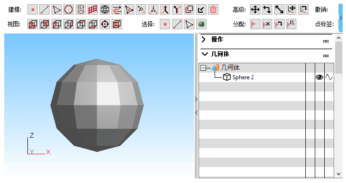Click the merge arrows tool

point(153,10)
